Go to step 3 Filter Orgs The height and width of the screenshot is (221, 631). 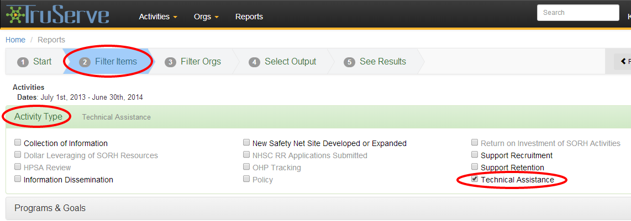tap(193, 62)
